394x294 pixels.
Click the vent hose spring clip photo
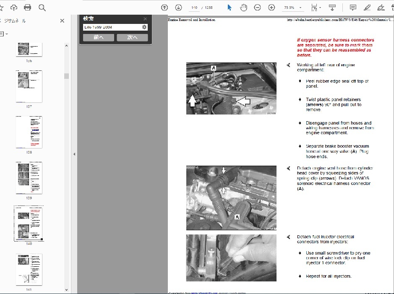(231, 198)
